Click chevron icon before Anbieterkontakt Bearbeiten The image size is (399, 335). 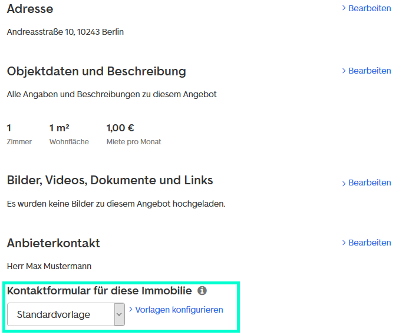coord(344,243)
